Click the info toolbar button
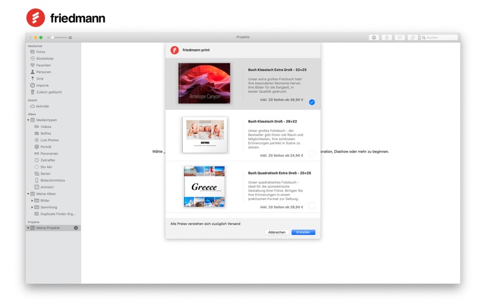486x303 pixels. [x=374, y=38]
